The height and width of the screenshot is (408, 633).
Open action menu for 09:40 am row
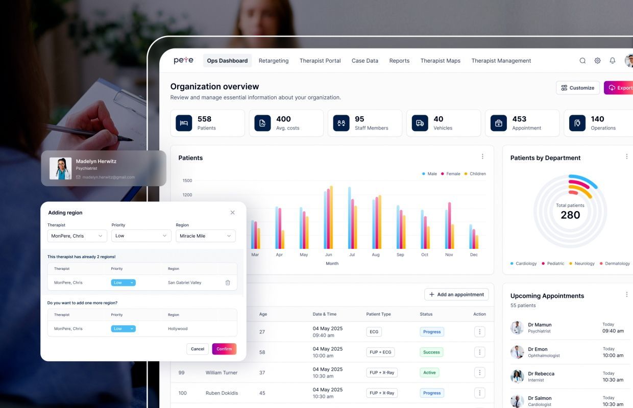pyautogui.click(x=479, y=331)
